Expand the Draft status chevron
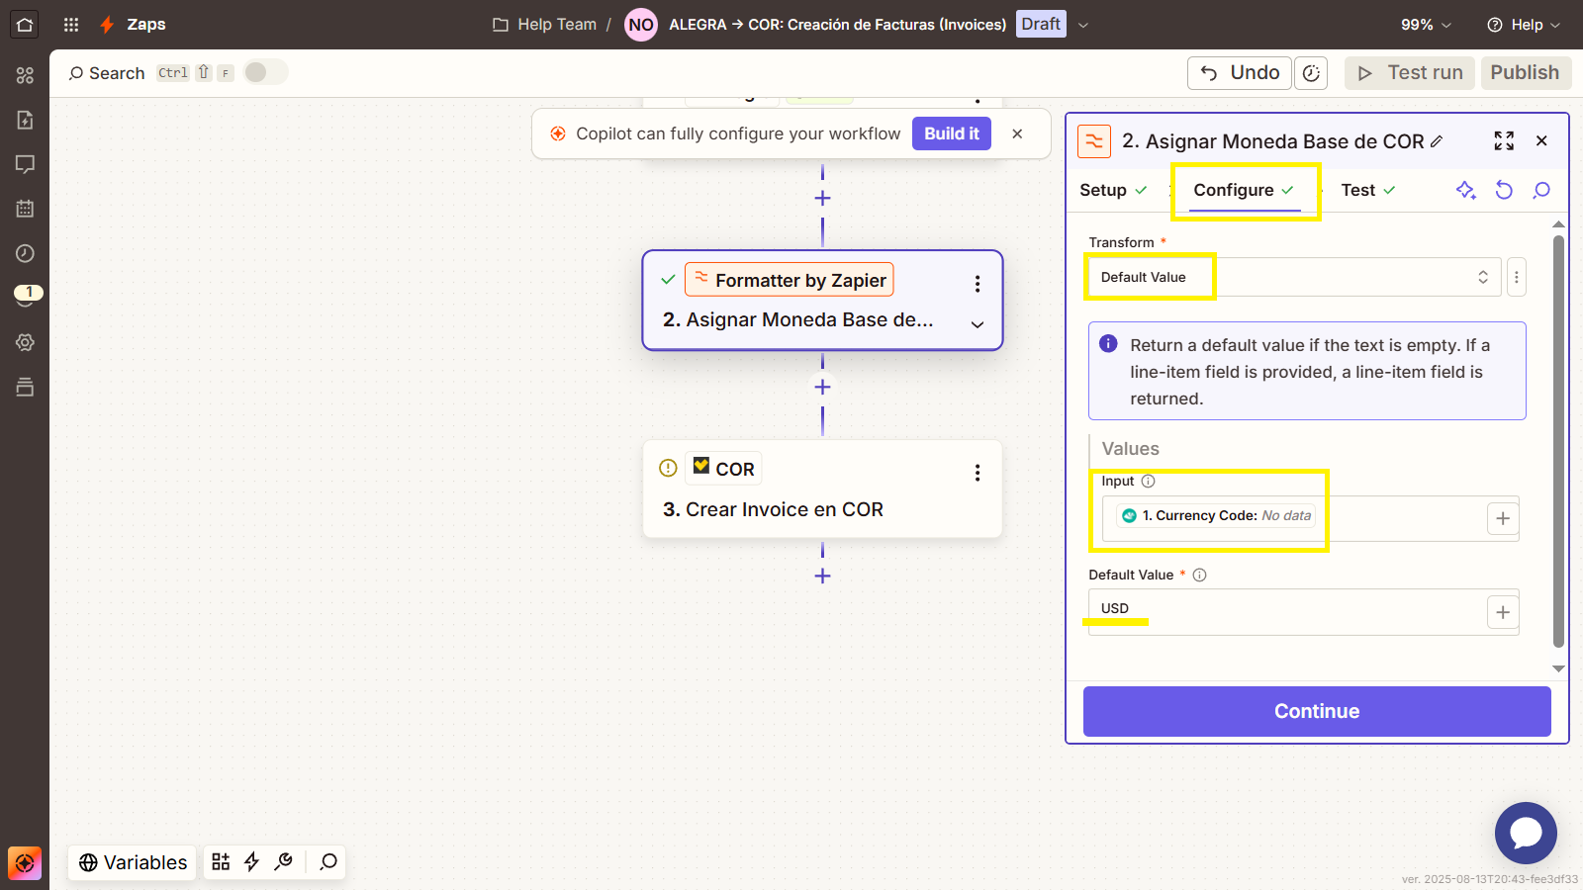This screenshot has height=890, width=1583. (1083, 25)
